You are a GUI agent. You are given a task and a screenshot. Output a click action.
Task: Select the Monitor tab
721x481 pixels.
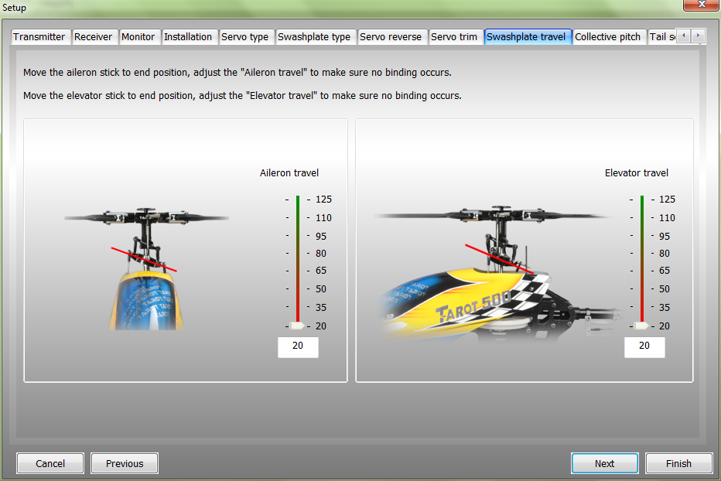[138, 37]
